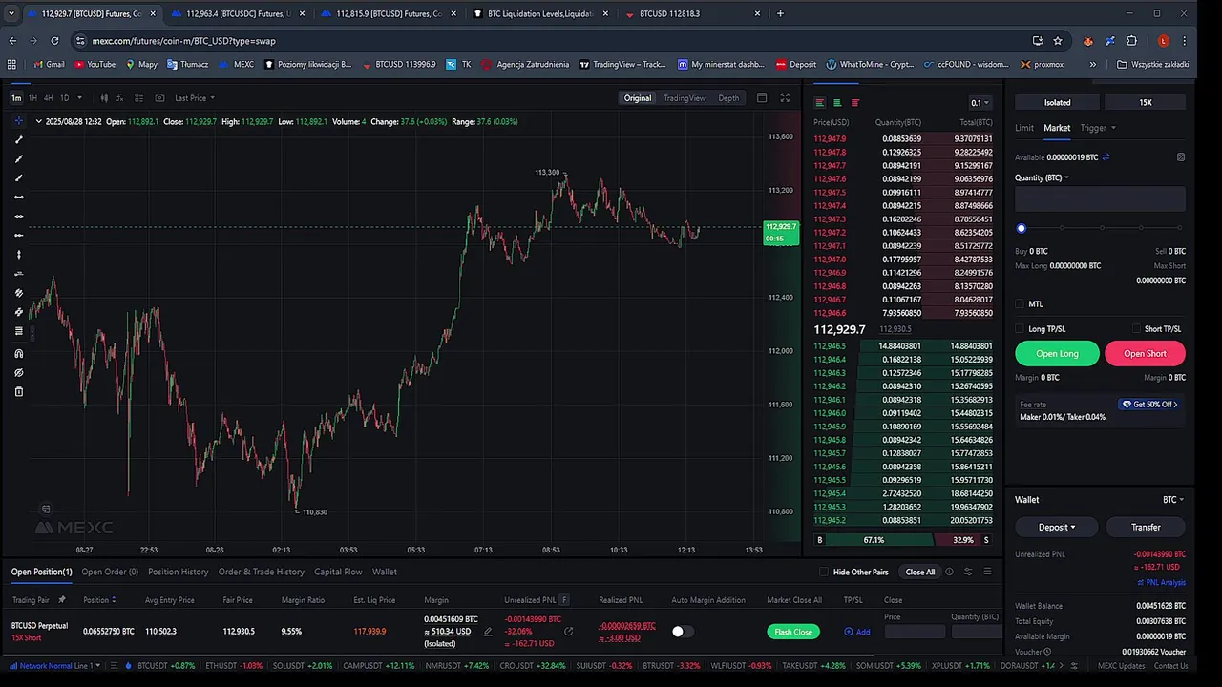1222x687 pixels.
Task: Bookmark this page with star icon
Action: tap(1058, 41)
